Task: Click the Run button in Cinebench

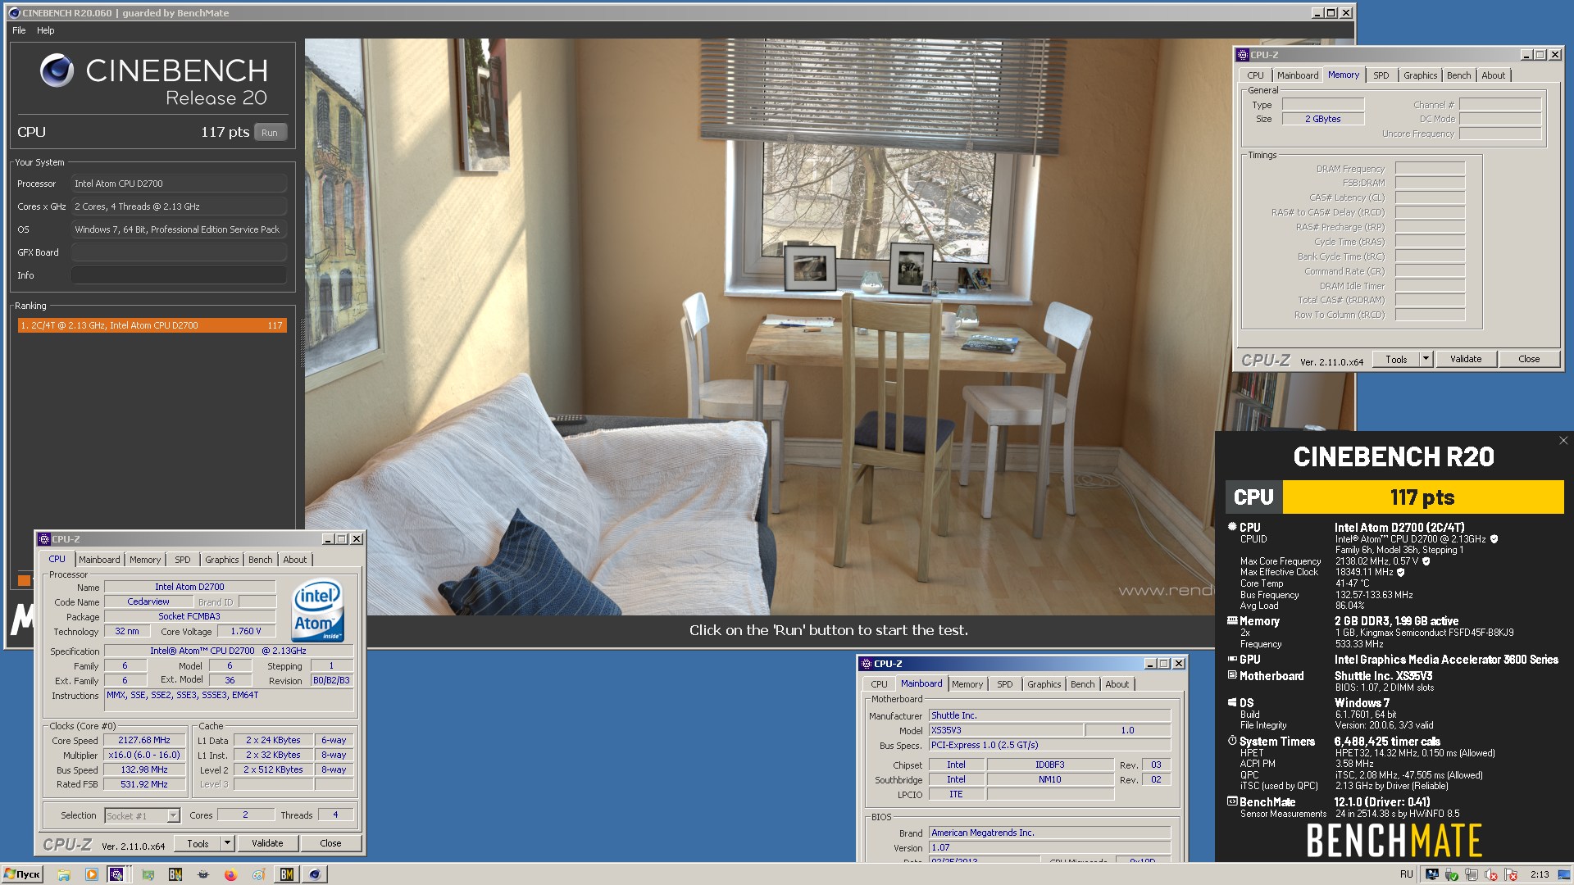Action: click(270, 132)
